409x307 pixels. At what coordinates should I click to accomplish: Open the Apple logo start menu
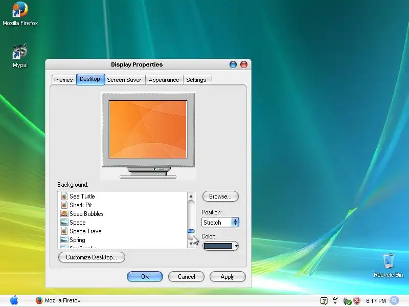click(x=14, y=300)
